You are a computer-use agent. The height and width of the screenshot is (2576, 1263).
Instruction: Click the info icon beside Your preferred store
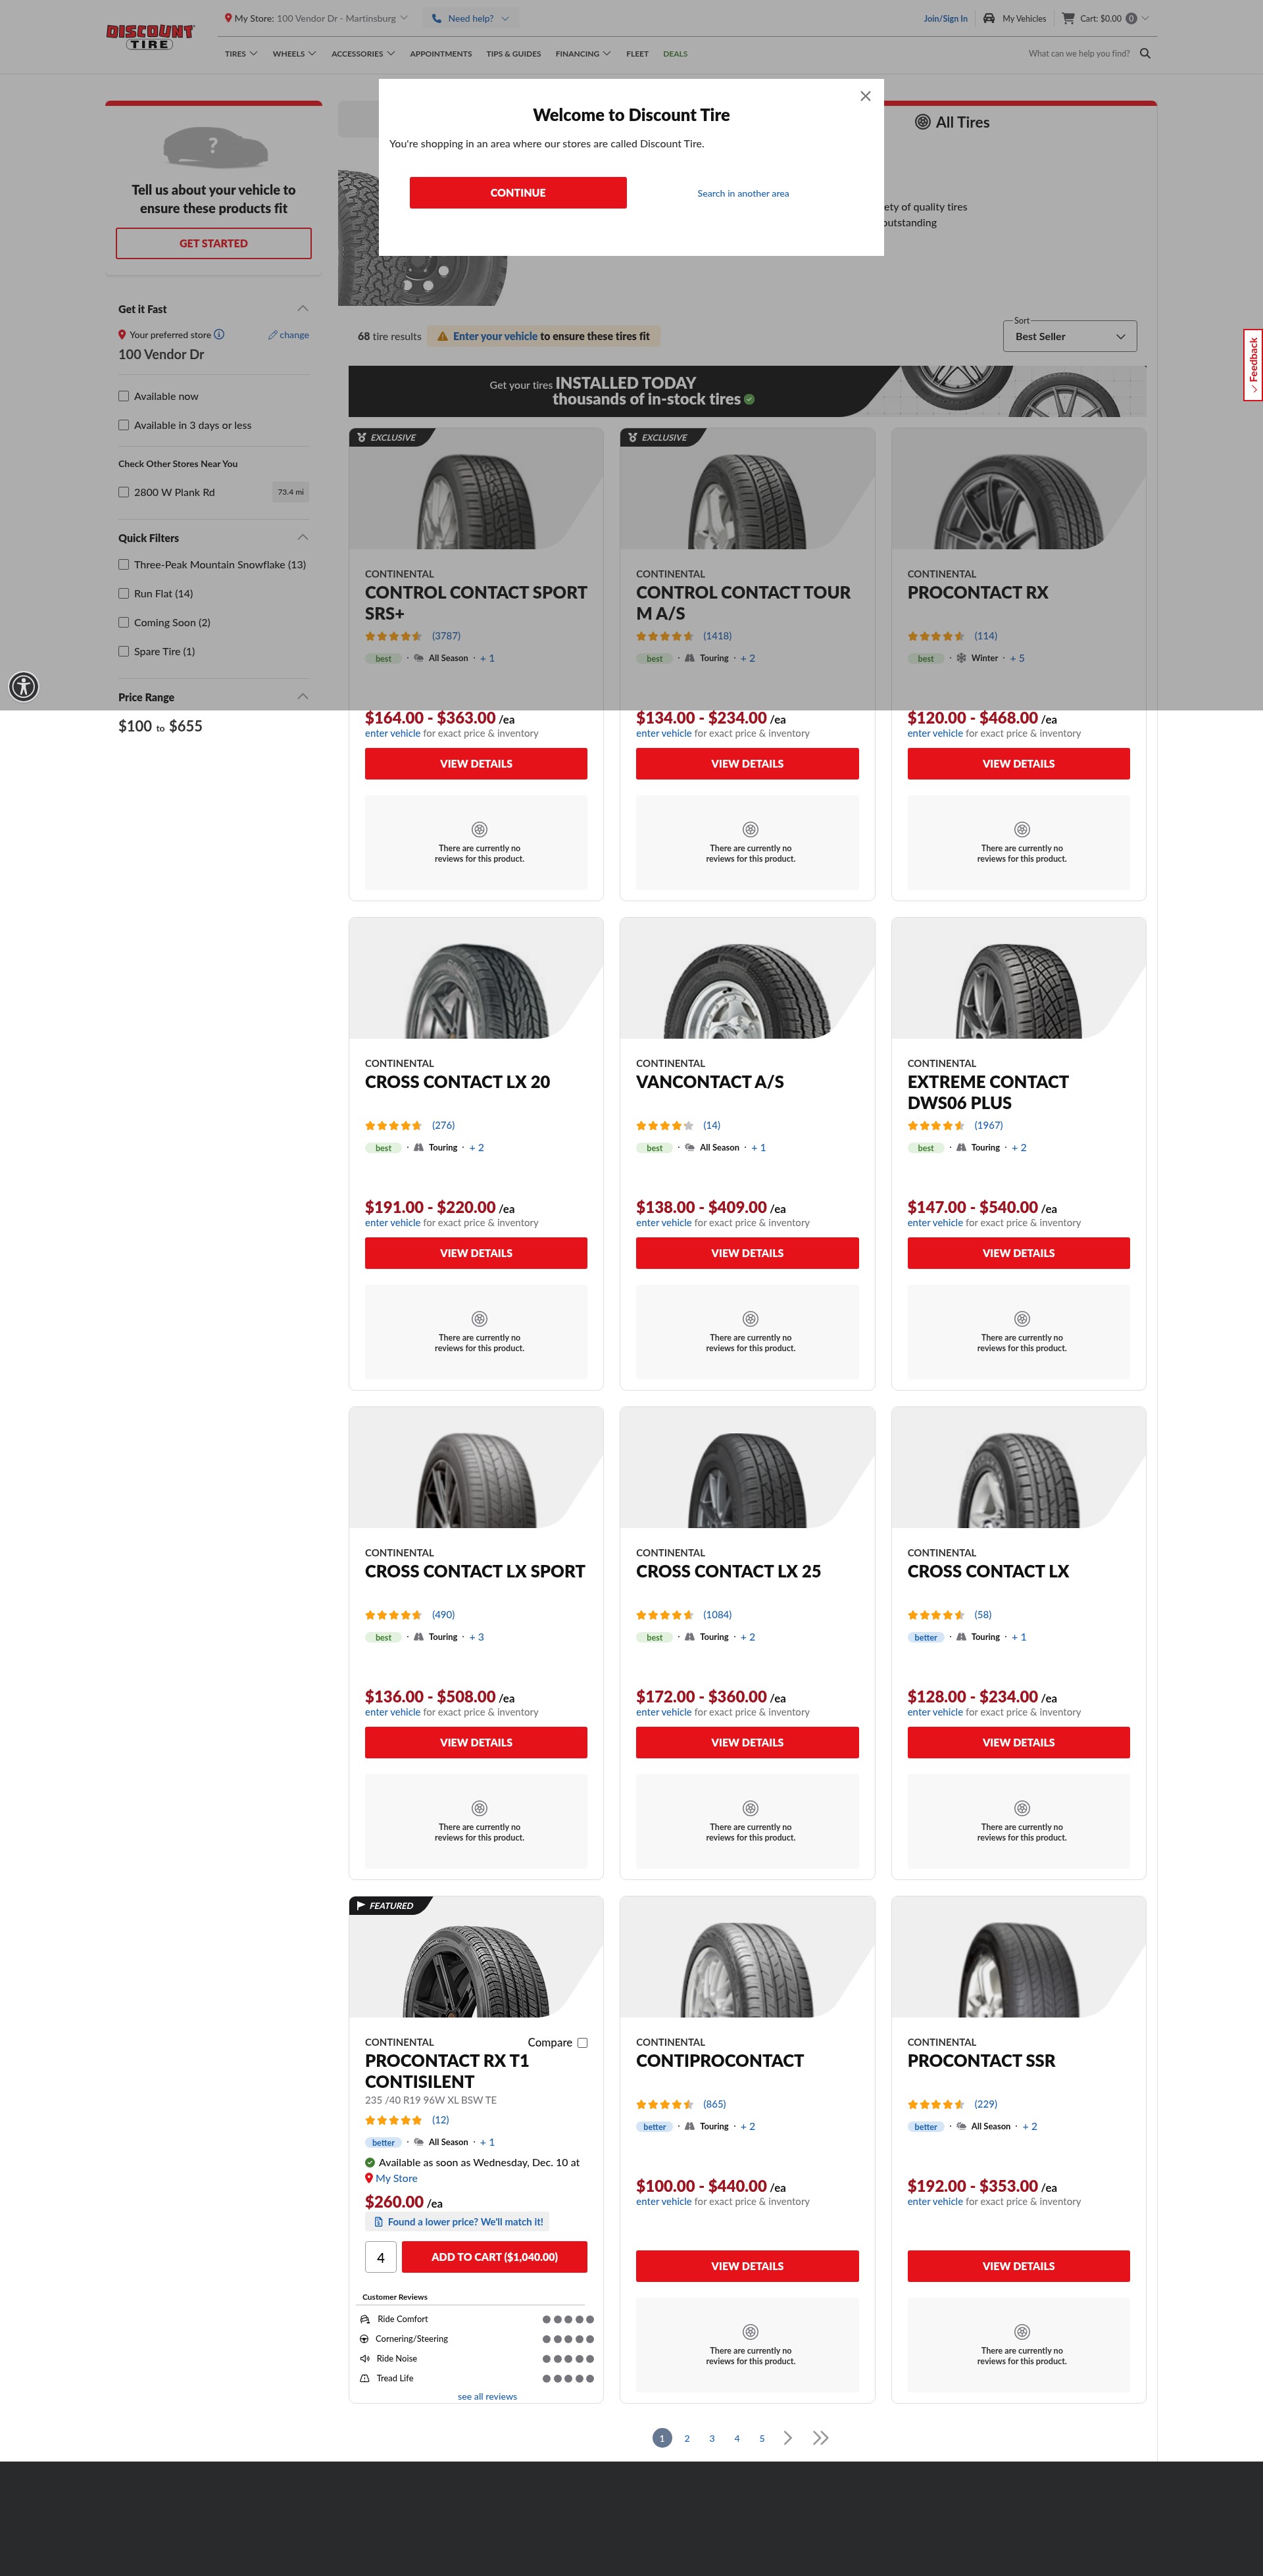219,335
